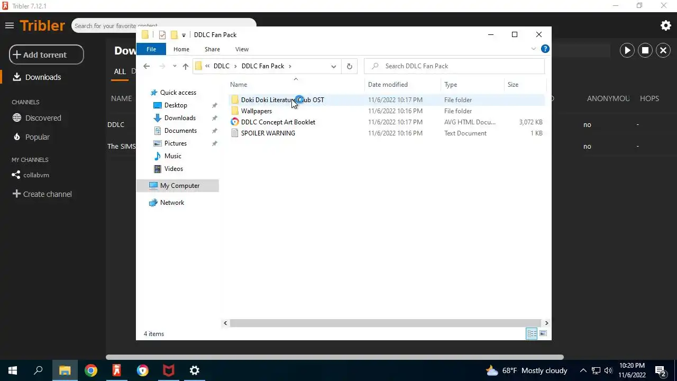Sort by the Type column header

click(472, 85)
